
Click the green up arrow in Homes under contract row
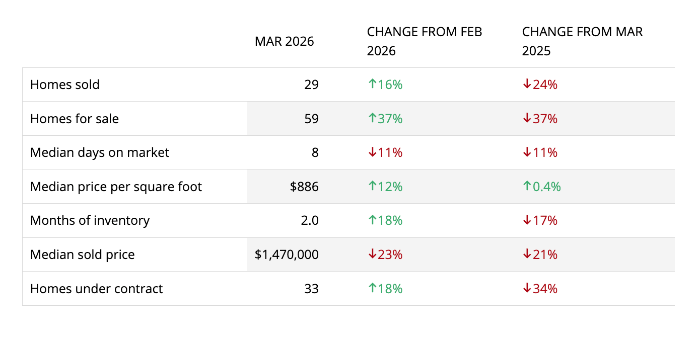click(x=373, y=289)
